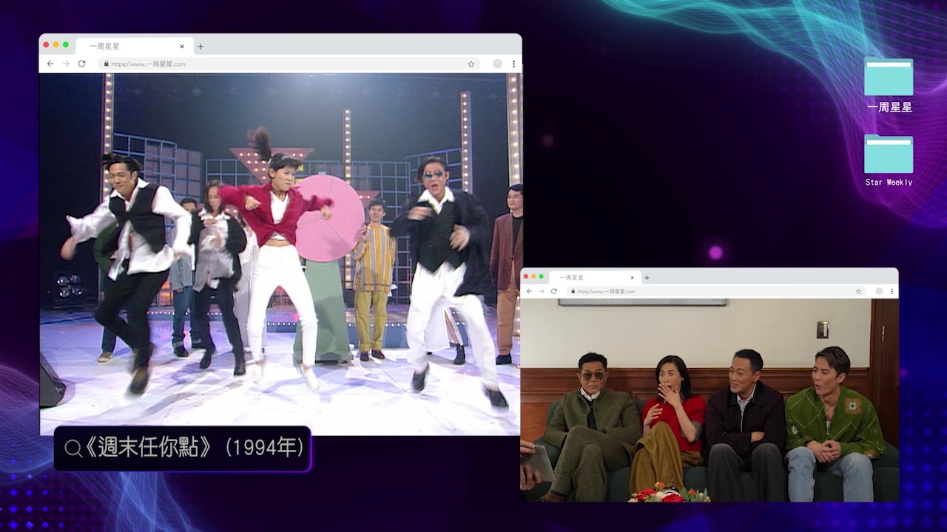The width and height of the screenshot is (947, 532).
Task: Open the three-dot menu in the small browser
Action: coord(892,291)
